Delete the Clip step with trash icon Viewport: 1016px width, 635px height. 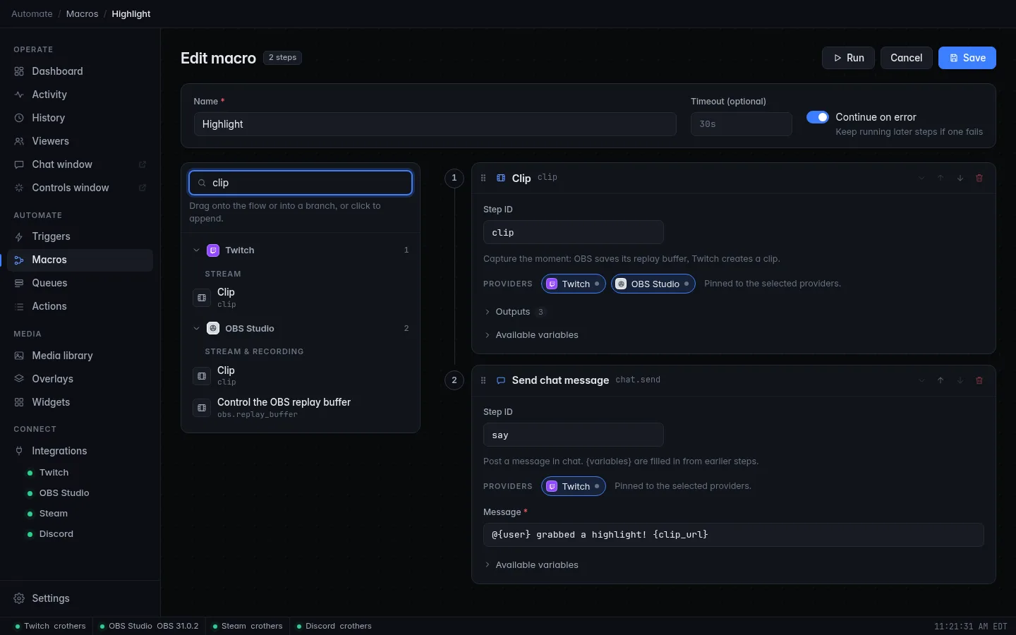click(979, 178)
